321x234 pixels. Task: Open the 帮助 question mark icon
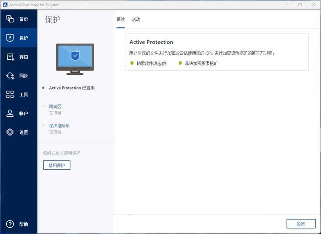point(10,224)
